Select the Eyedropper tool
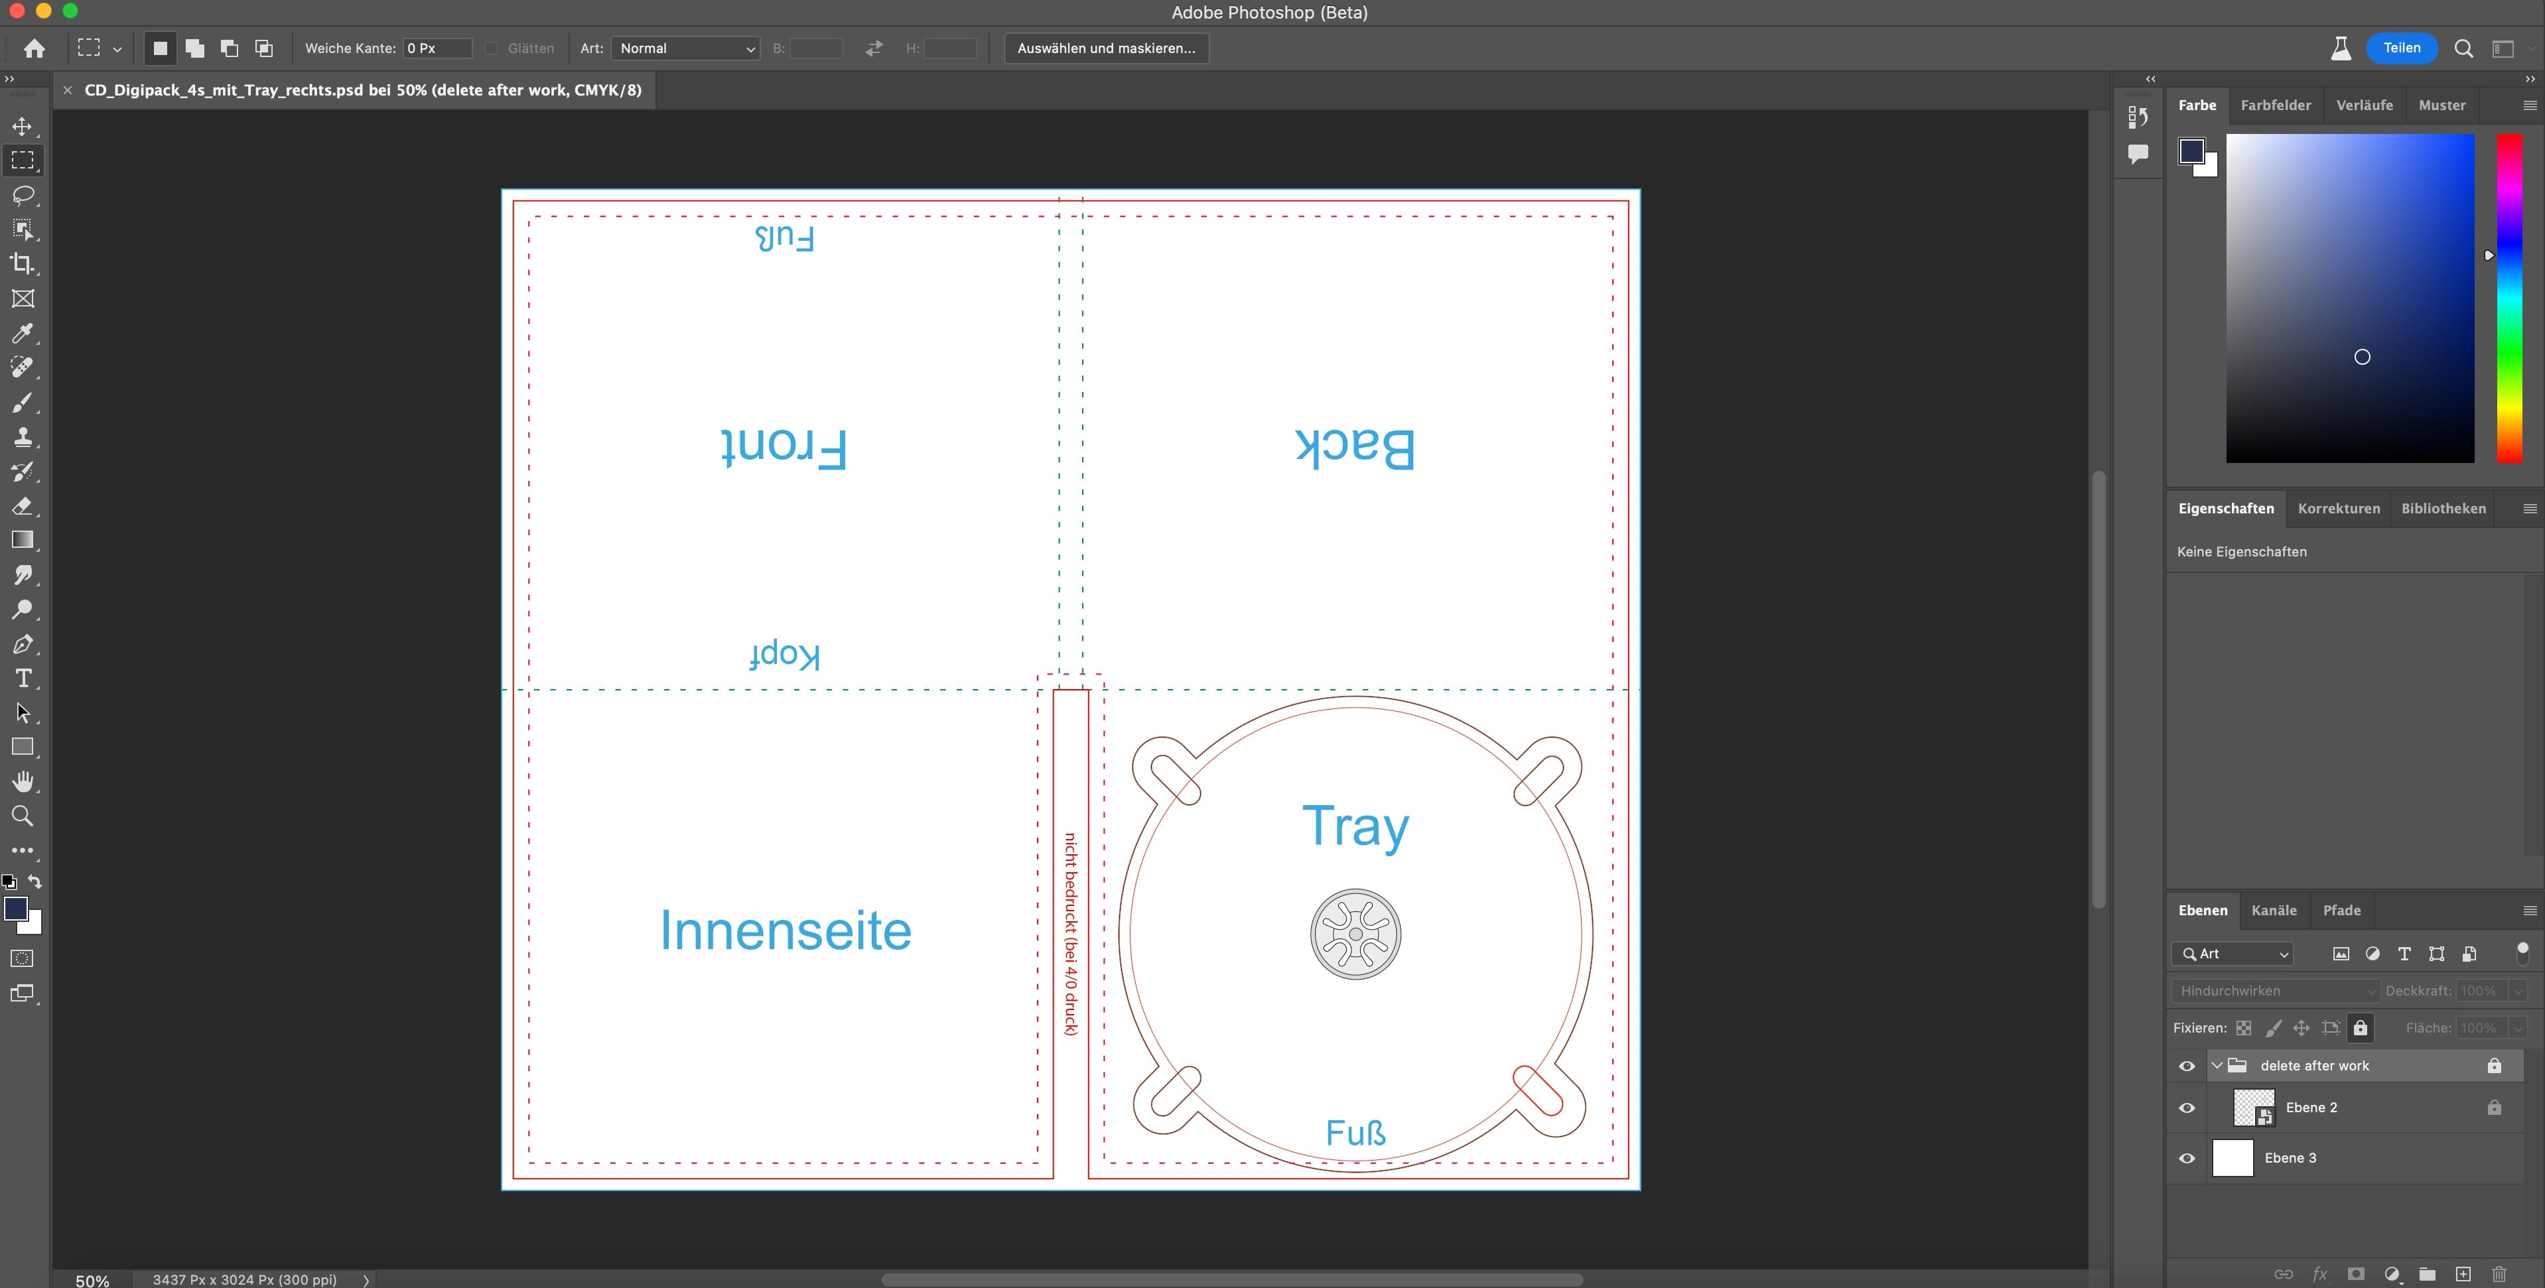This screenshot has width=2545, height=1288. tap(22, 333)
